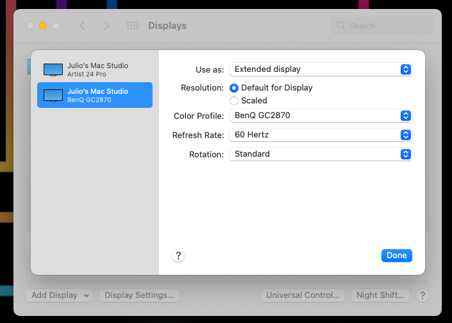Select Julio's Mac Studio BenQ GC2870
This screenshot has width=452, height=323.
[x=95, y=95]
